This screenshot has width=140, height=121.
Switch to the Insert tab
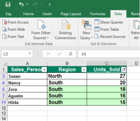47,14
